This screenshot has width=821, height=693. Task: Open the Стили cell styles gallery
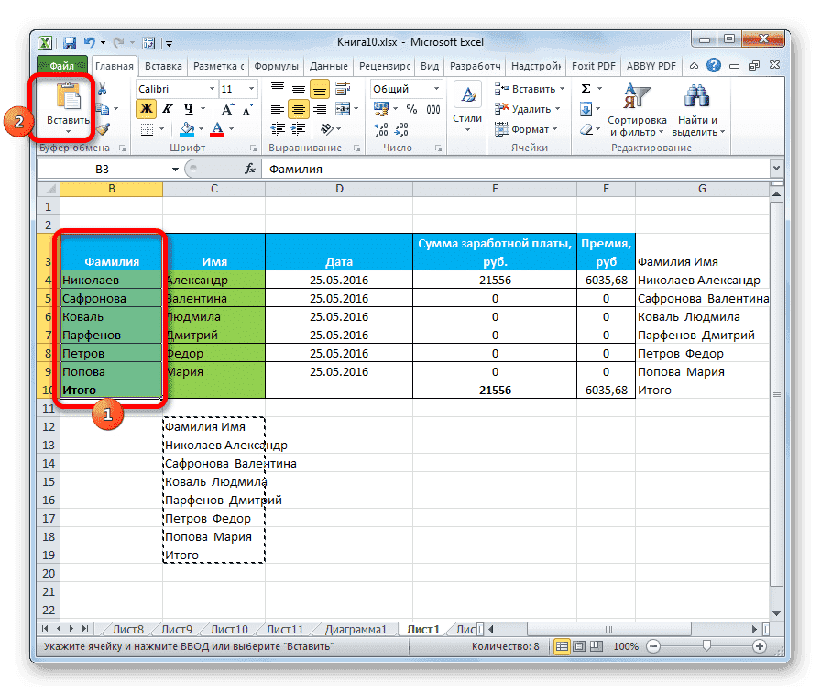click(466, 105)
